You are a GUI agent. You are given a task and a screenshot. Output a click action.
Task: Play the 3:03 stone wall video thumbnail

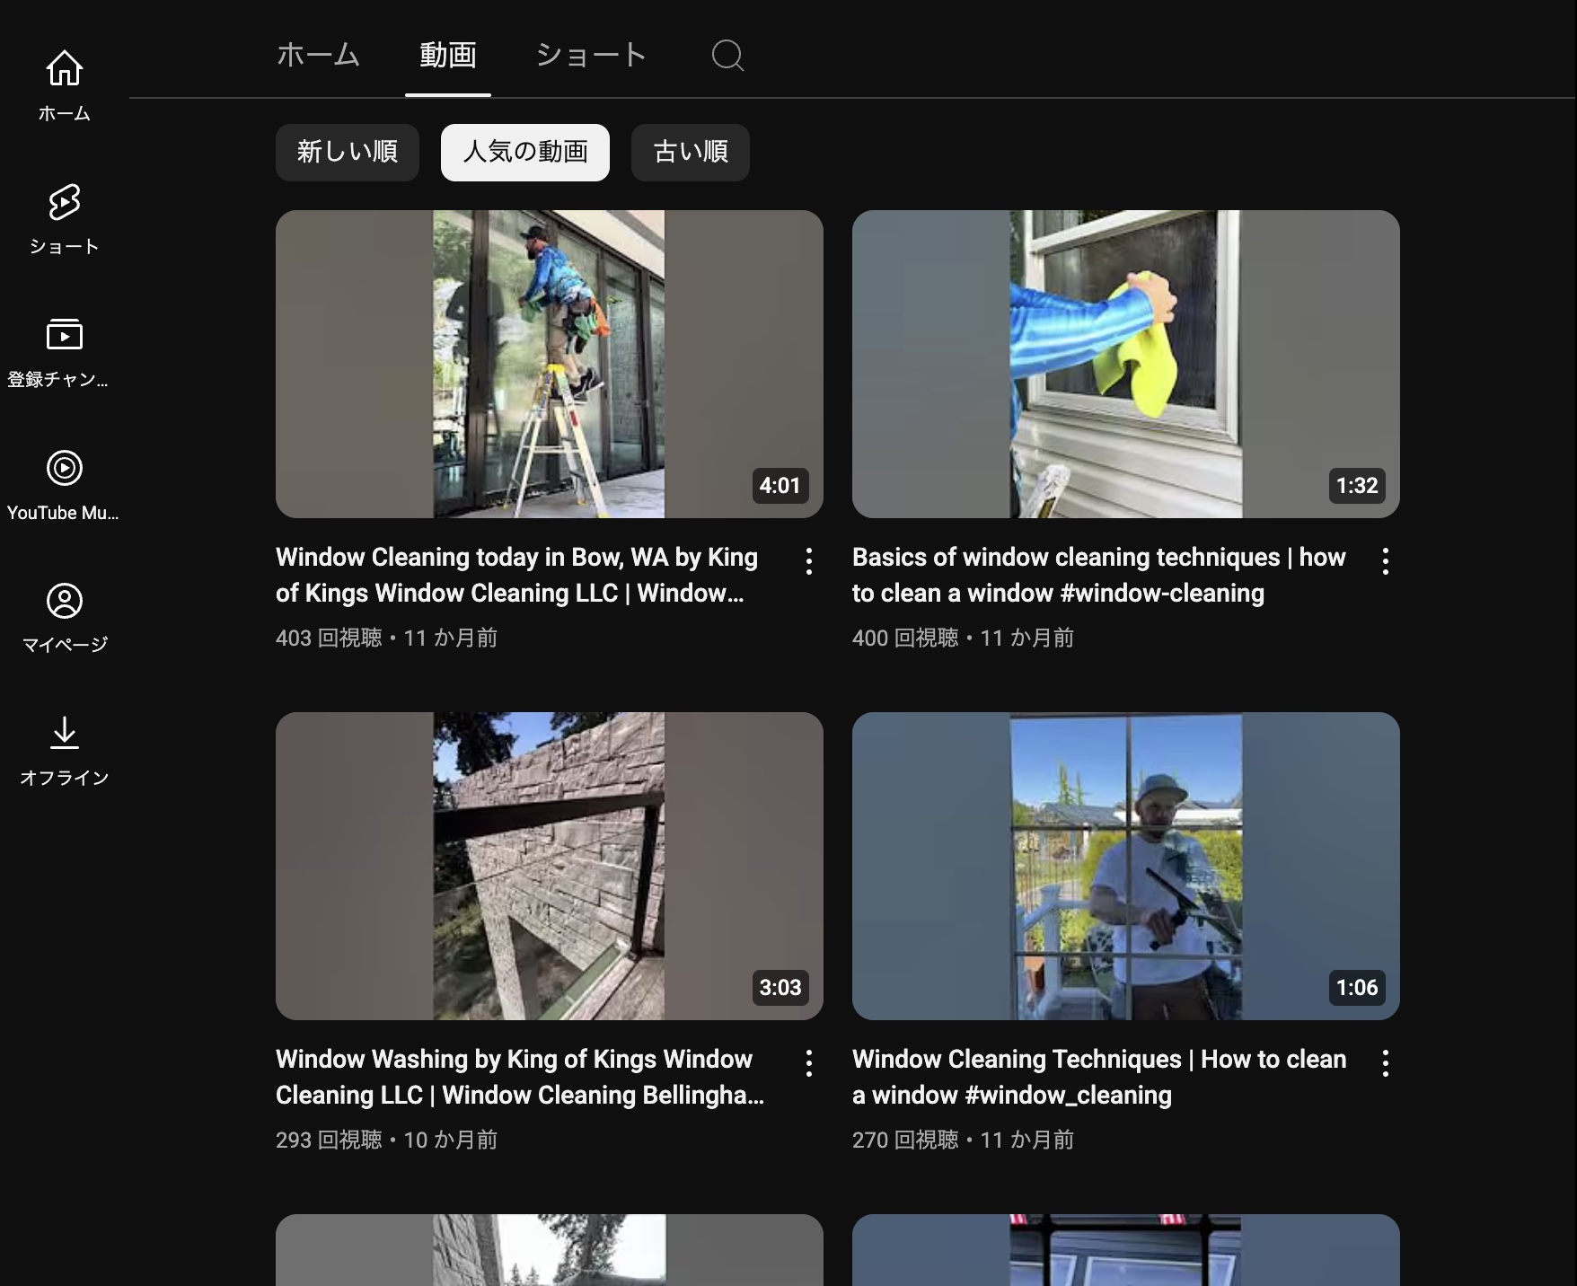[549, 866]
